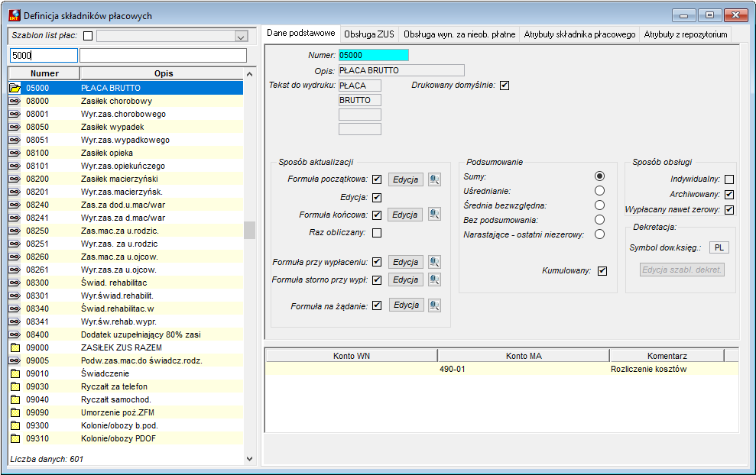Image resolution: width=756 pixels, height=475 pixels.
Task: Click the link icon beside 09005 Podw.zas.mac.
Action: (15, 360)
